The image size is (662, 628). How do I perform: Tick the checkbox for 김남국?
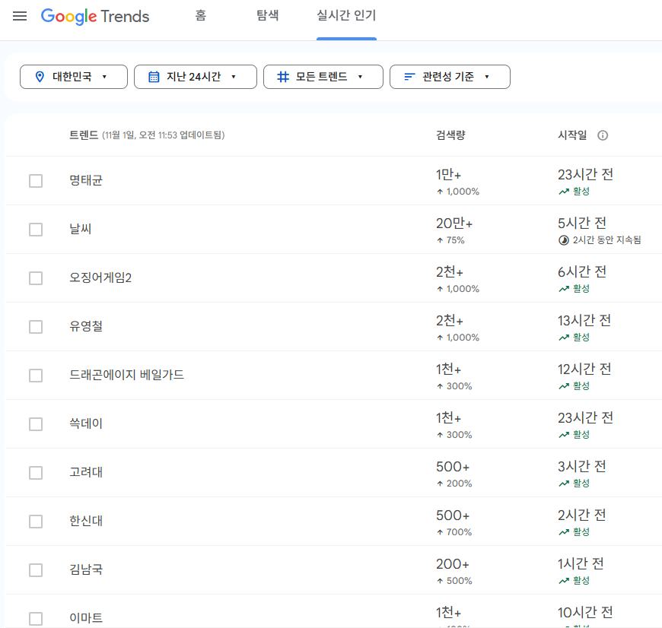pos(36,569)
